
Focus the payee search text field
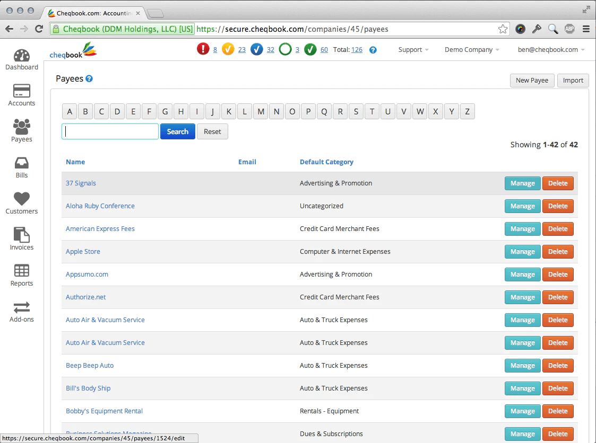[x=110, y=131]
